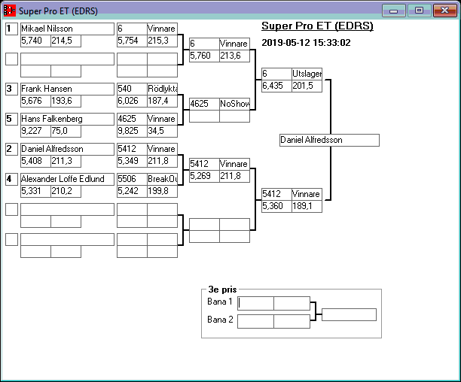This screenshot has width=461, height=382.
Task: Click the final winner box showing Daniel Alfredsson
Action: click(x=328, y=141)
